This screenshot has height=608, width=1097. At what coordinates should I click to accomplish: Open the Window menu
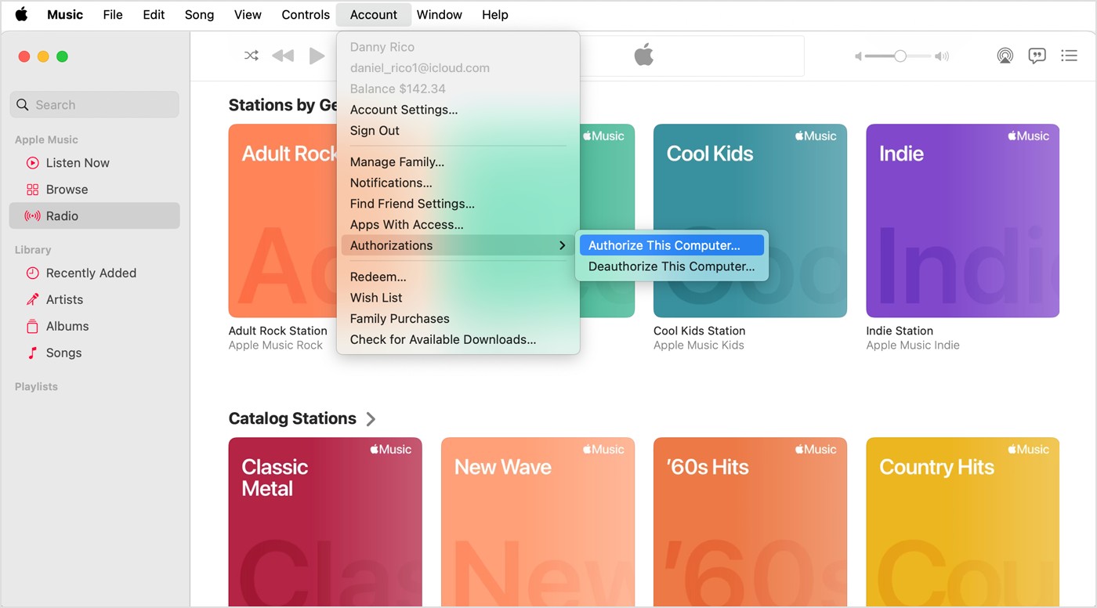tap(439, 14)
